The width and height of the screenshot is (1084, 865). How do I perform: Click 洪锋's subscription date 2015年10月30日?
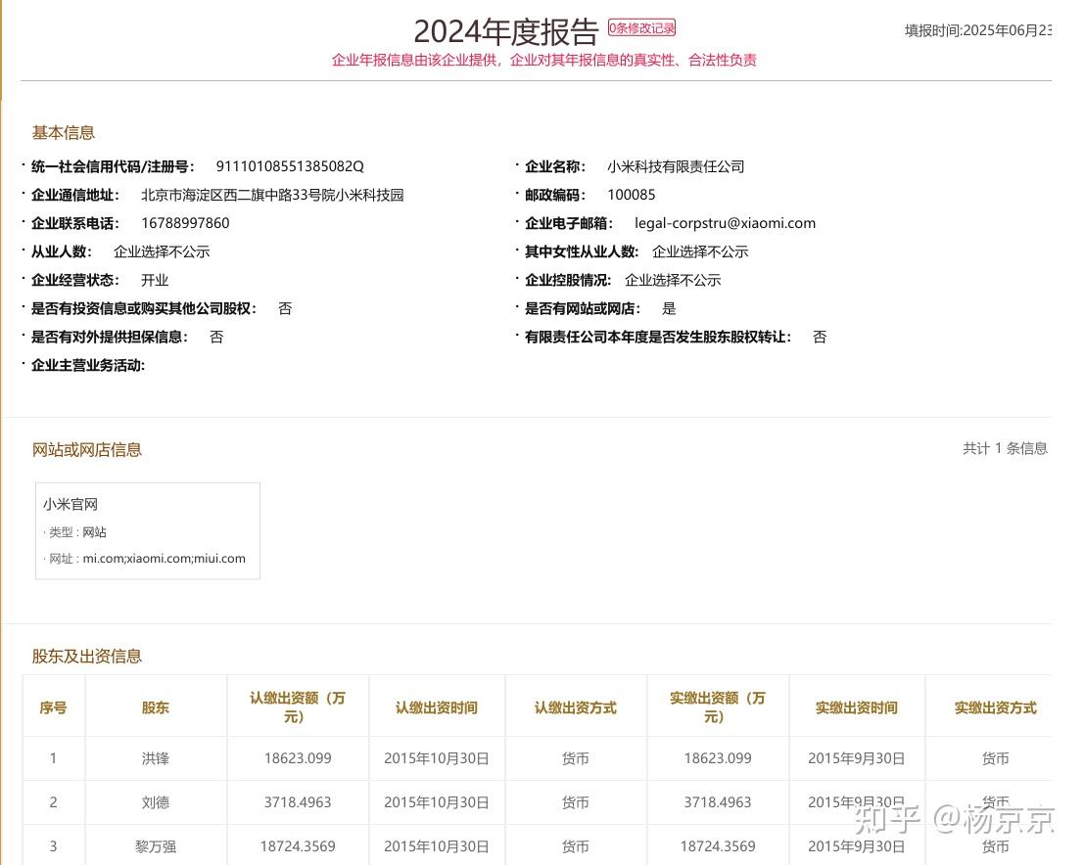pyautogui.click(x=437, y=758)
